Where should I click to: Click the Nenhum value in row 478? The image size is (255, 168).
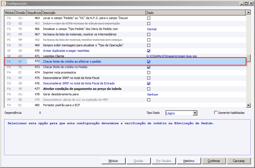point(153,94)
